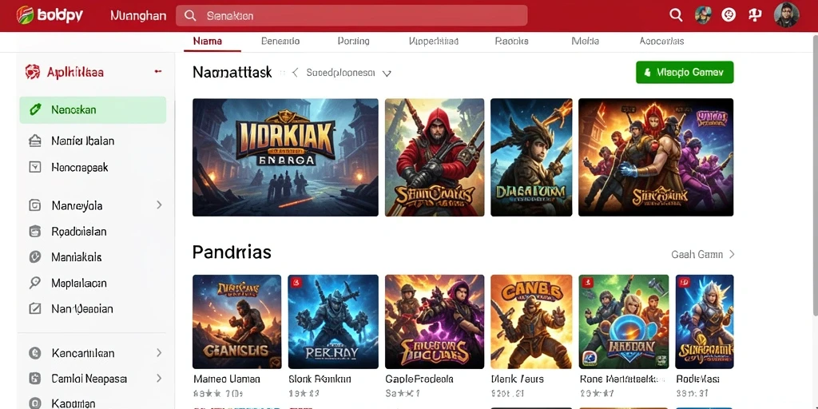Open the red hooded warrior featured game
The width and height of the screenshot is (818, 409).
pos(435,157)
